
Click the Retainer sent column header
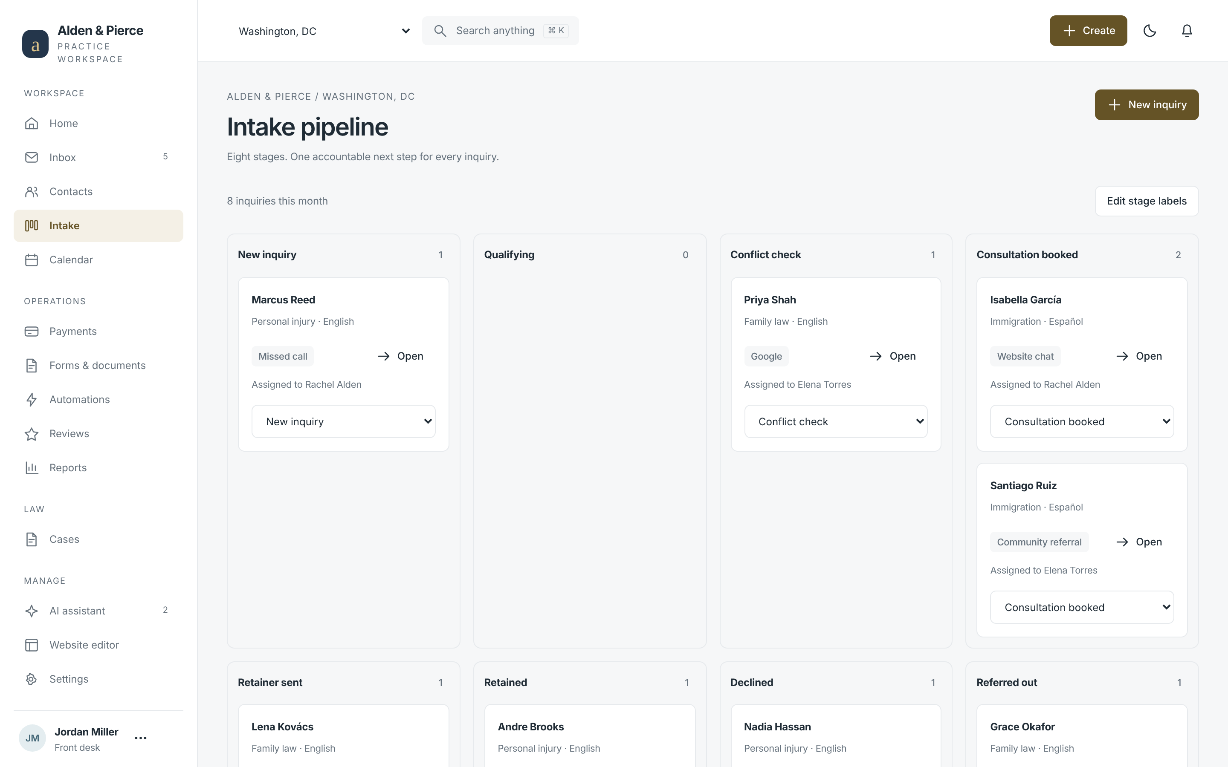[x=270, y=682]
